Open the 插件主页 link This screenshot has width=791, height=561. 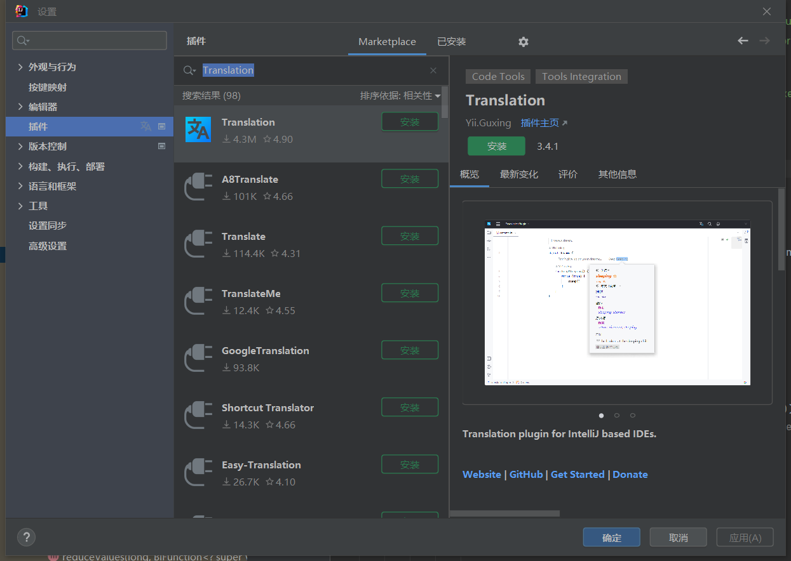point(544,123)
